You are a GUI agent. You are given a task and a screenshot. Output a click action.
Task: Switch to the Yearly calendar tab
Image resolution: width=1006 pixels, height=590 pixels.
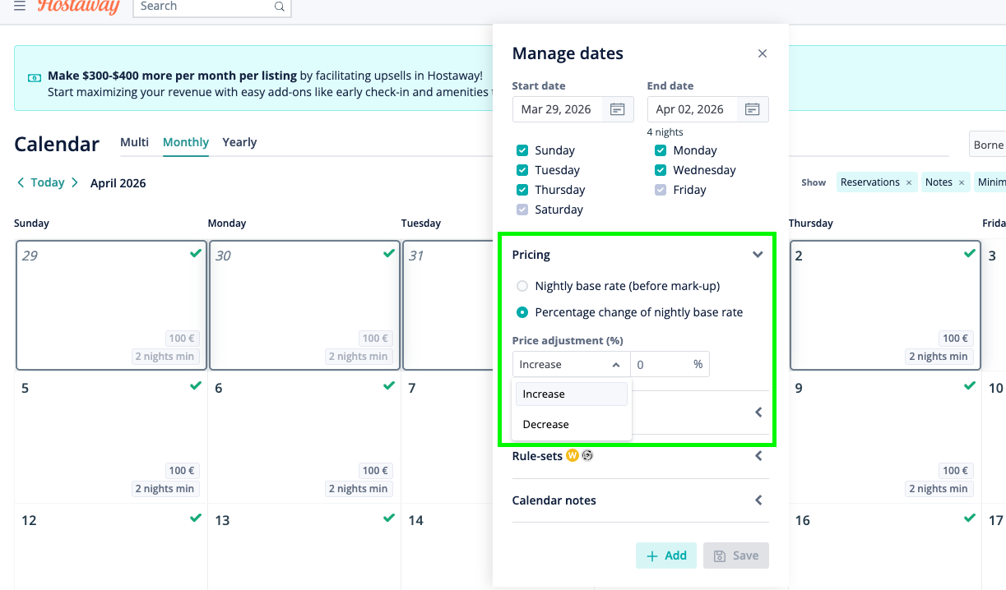(x=239, y=142)
